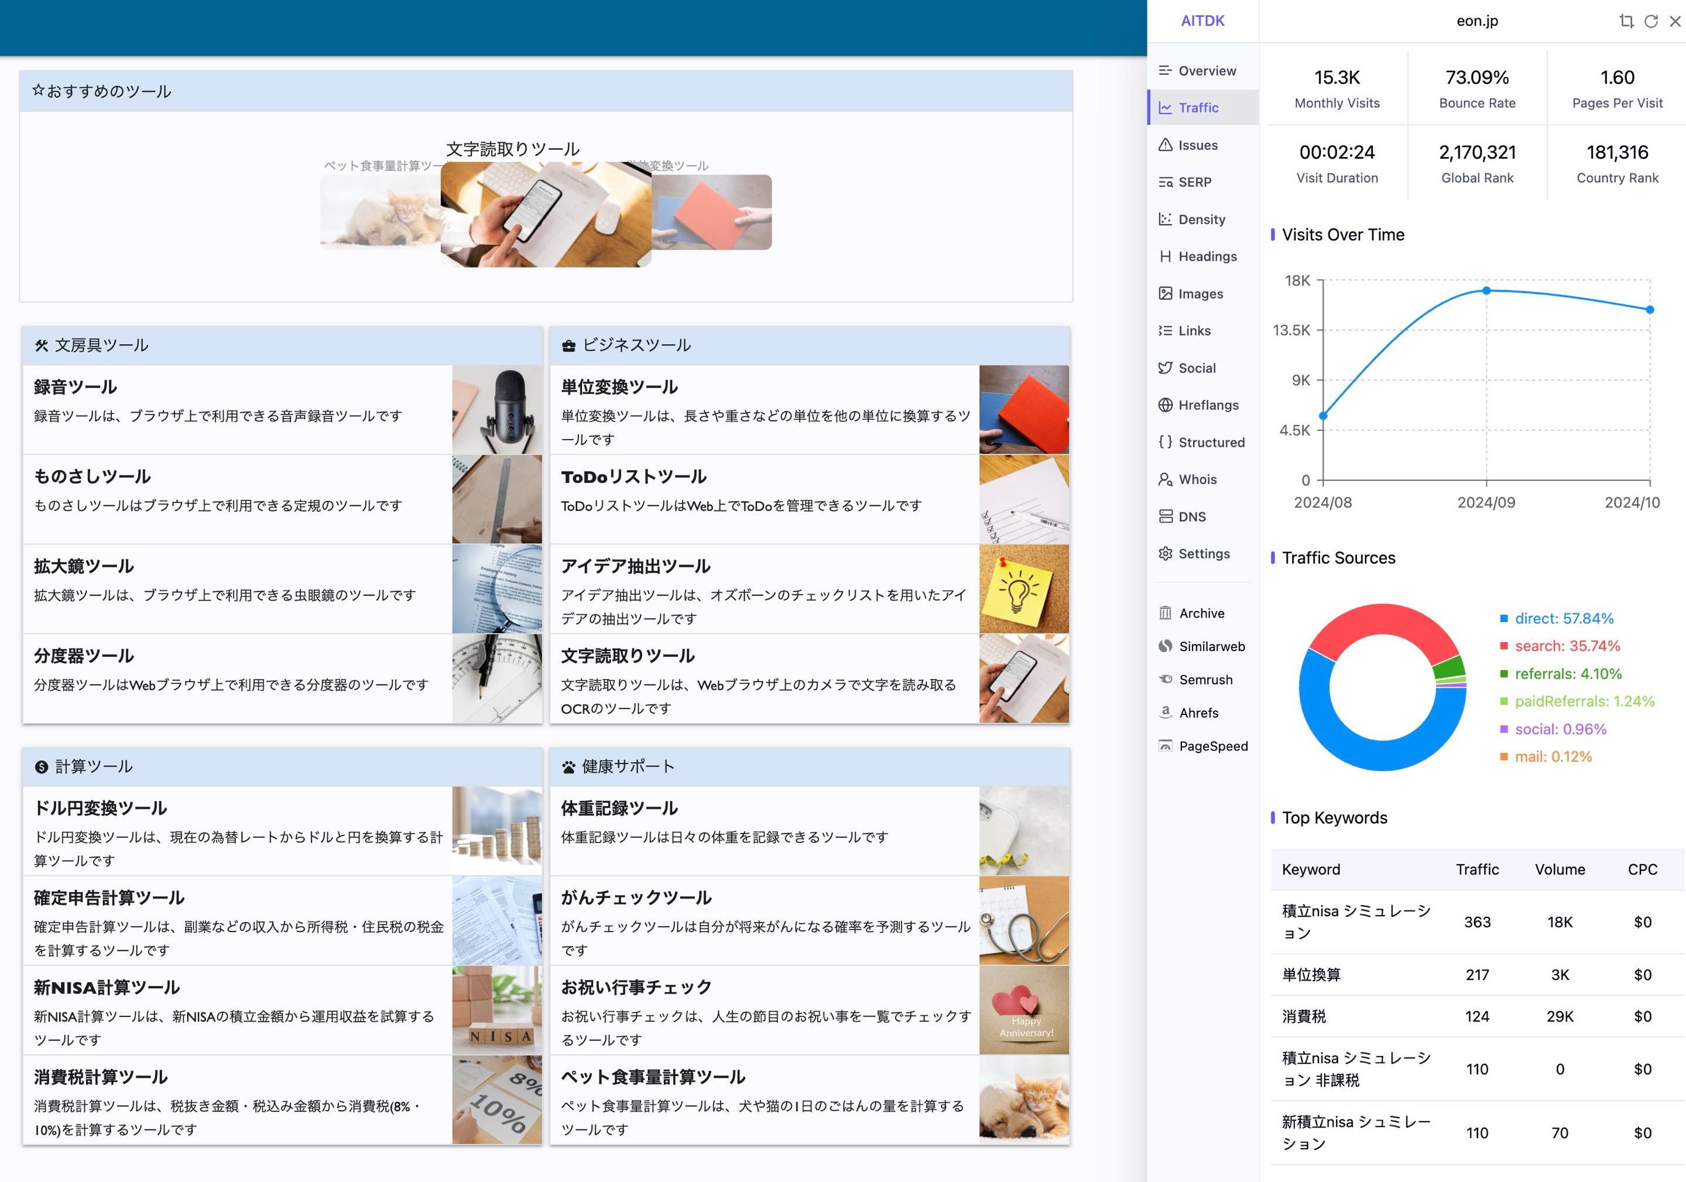Click the direct 57.84% legend entry
Viewport: 1686px width, 1182px height.
click(1557, 618)
